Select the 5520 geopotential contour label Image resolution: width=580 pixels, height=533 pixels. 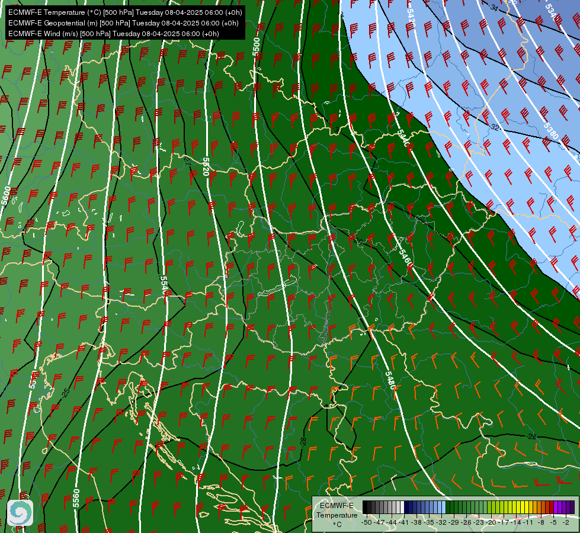click(x=206, y=166)
